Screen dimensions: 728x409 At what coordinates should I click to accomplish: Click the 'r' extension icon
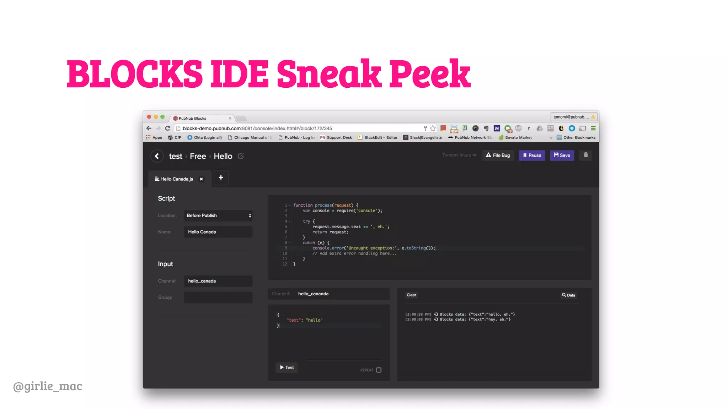click(x=529, y=128)
